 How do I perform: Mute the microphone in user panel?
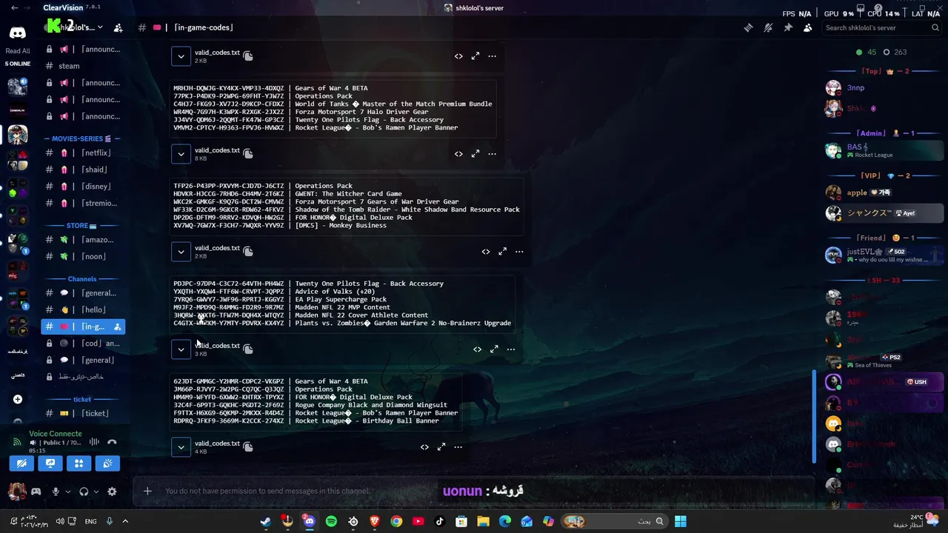click(x=55, y=492)
